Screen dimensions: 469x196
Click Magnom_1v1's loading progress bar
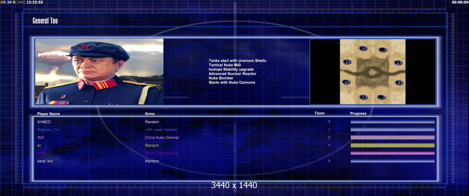[392, 130]
